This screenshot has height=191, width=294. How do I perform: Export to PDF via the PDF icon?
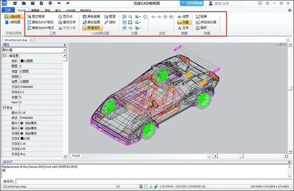[42, 3]
